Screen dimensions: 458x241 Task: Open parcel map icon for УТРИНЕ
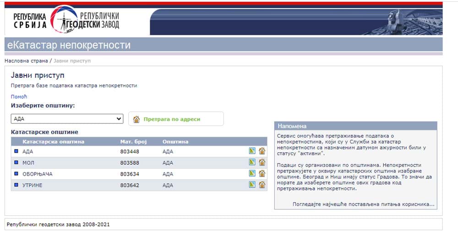click(x=252, y=185)
